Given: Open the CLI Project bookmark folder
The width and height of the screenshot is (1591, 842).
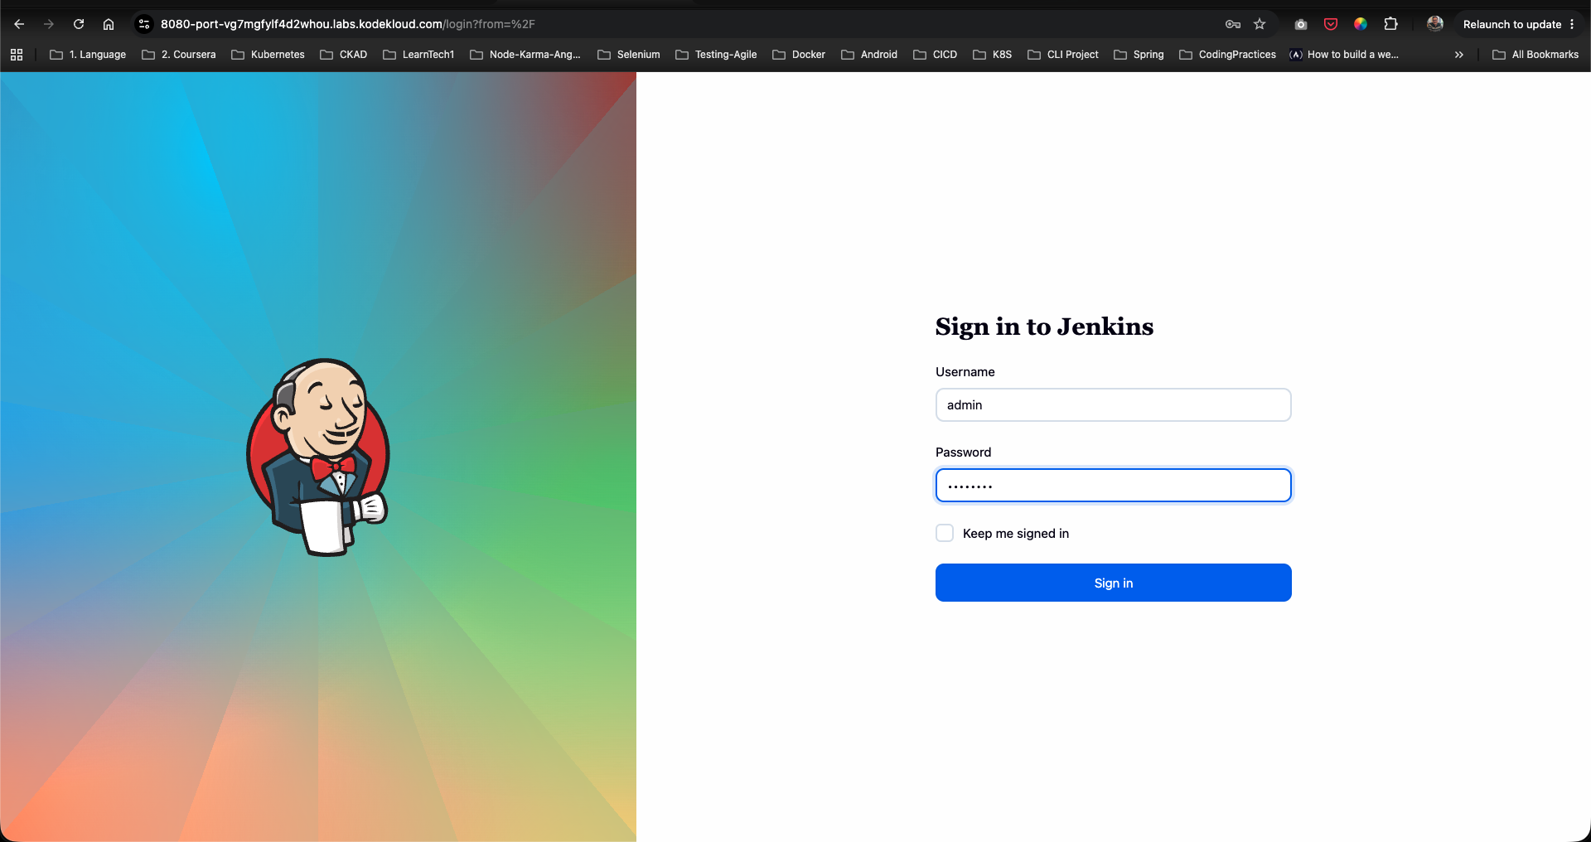Looking at the screenshot, I should 1063,55.
